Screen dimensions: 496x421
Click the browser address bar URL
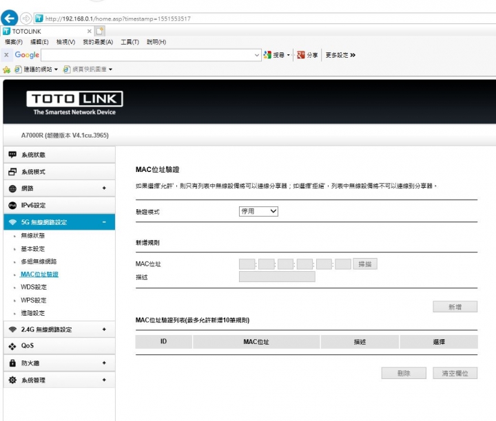point(118,19)
